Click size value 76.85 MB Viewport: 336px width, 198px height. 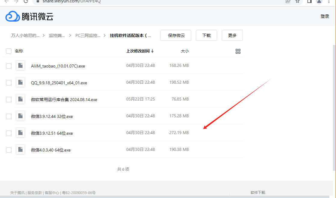pyautogui.click(x=180, y=99)
